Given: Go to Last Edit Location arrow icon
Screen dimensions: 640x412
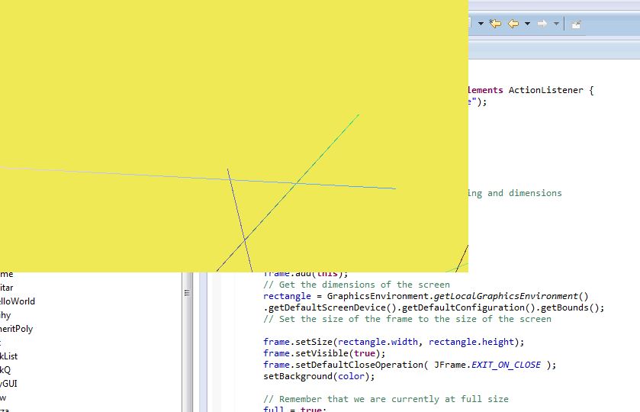Looking at the screenshot, I should 495,24.
